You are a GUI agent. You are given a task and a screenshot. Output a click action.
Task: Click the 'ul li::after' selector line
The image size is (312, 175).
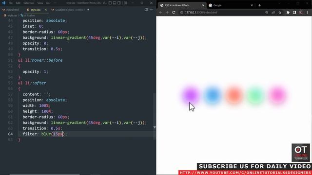32,83
